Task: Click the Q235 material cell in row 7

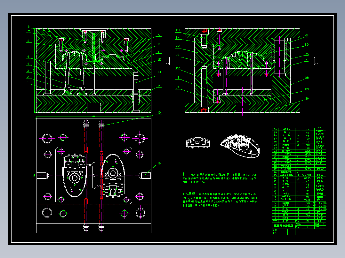Action: point(307,200)
